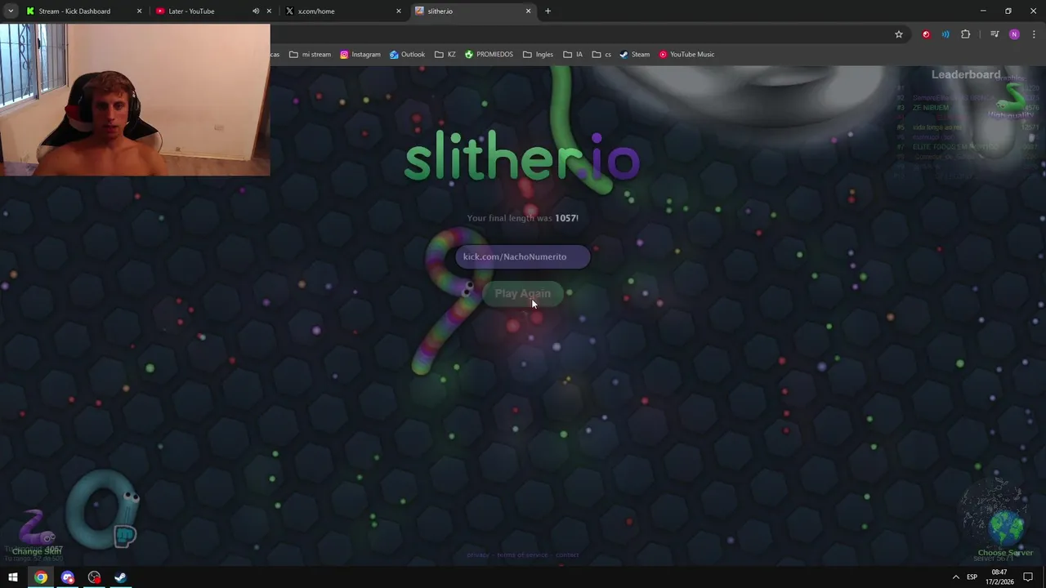Click the nickname field with kick.com/NachoNumerito
The image size is (1046, 588).
pyautogui.click(x=522, y=256)
